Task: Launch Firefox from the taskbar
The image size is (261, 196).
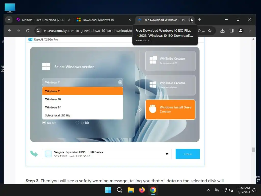Action: coord(142,190)
